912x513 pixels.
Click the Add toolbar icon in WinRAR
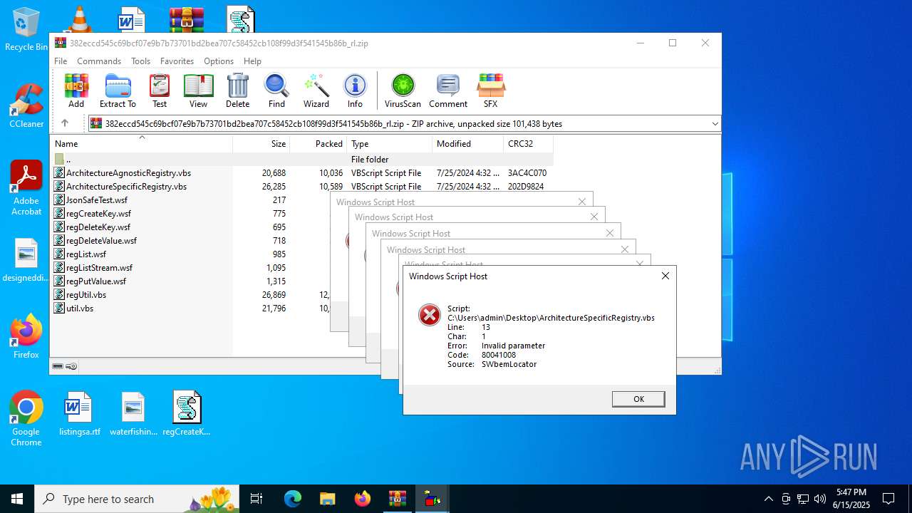click(76, 90)
